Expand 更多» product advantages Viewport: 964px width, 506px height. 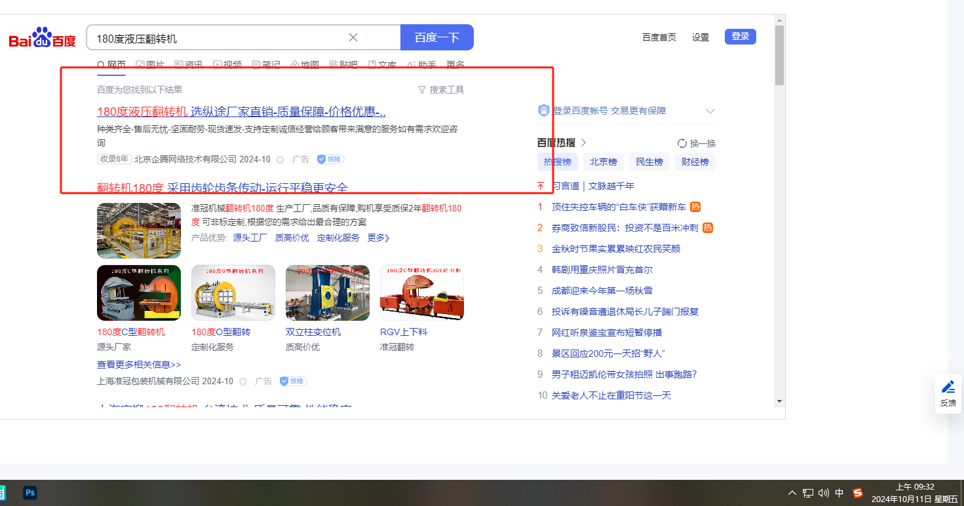[x=379, y=238]
